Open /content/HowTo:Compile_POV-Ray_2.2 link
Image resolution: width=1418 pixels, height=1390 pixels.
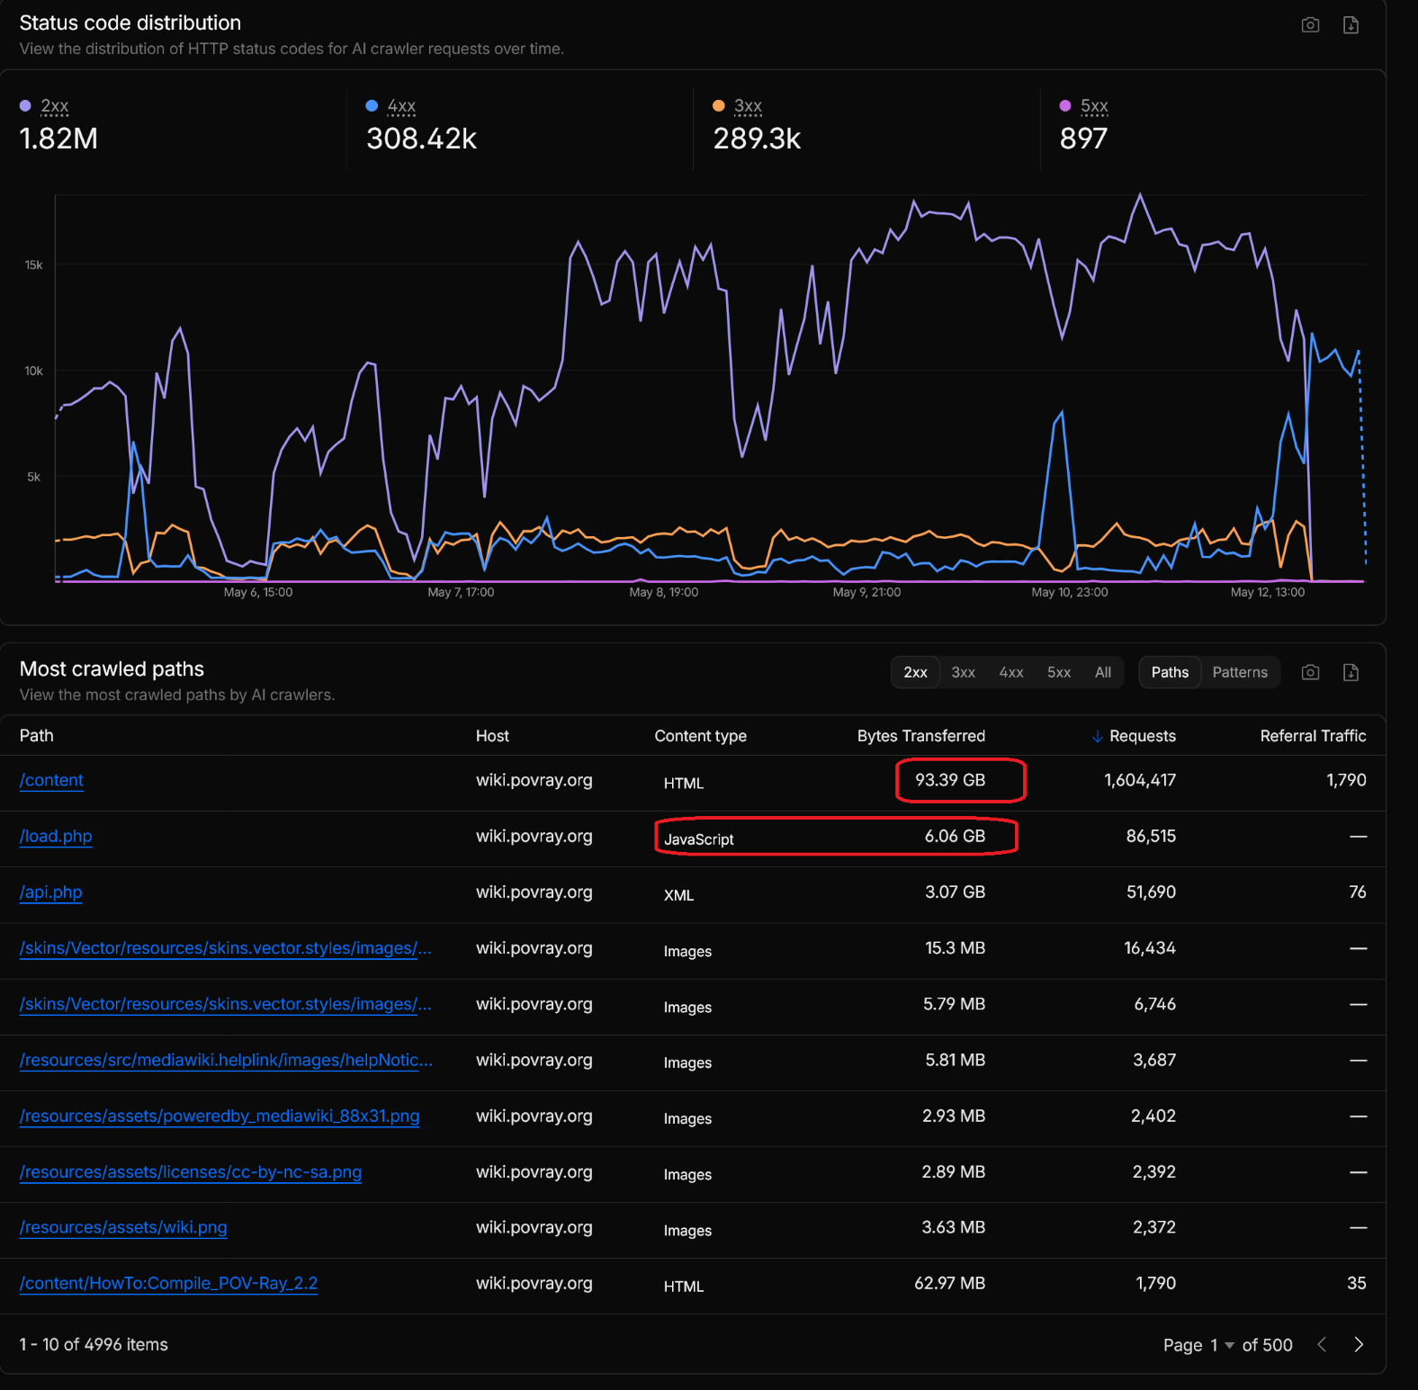(168, 1284)
